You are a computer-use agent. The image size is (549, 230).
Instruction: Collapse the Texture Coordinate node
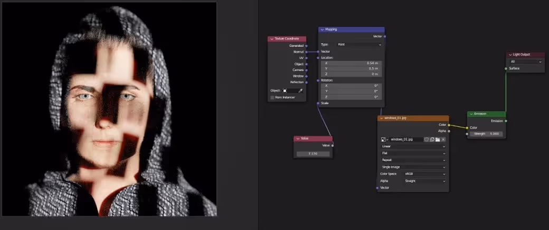272,39
